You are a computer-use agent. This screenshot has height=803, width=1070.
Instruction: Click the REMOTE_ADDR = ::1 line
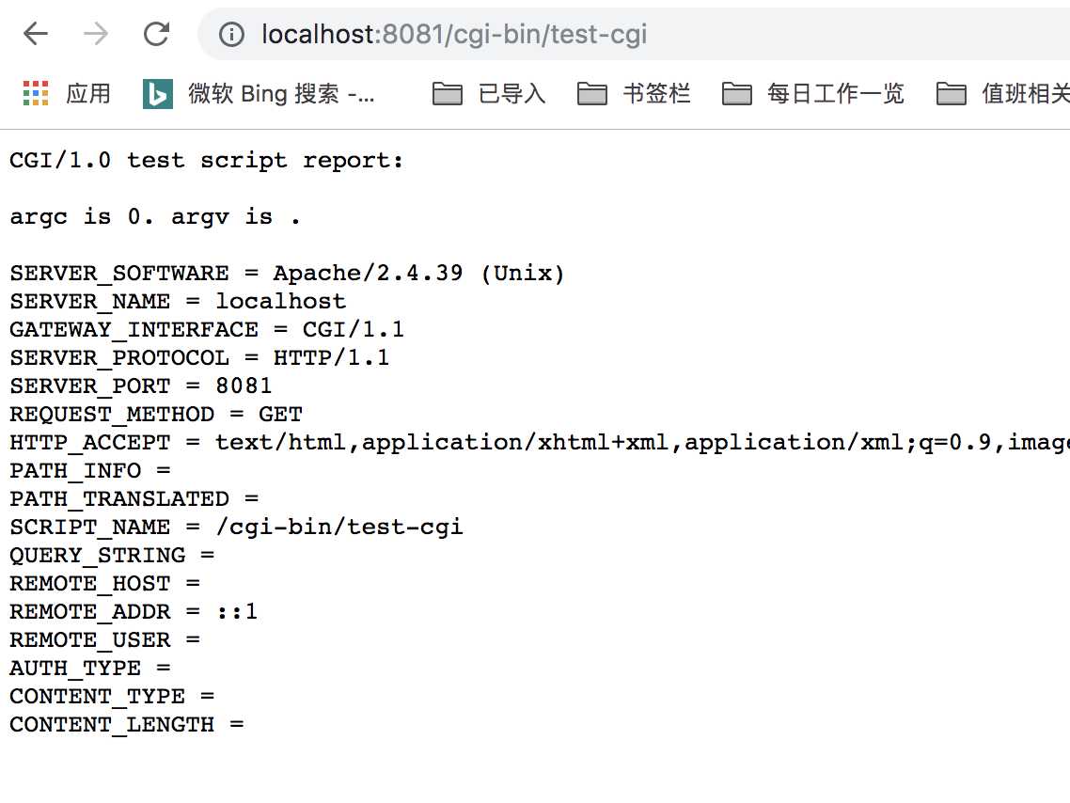134,612
